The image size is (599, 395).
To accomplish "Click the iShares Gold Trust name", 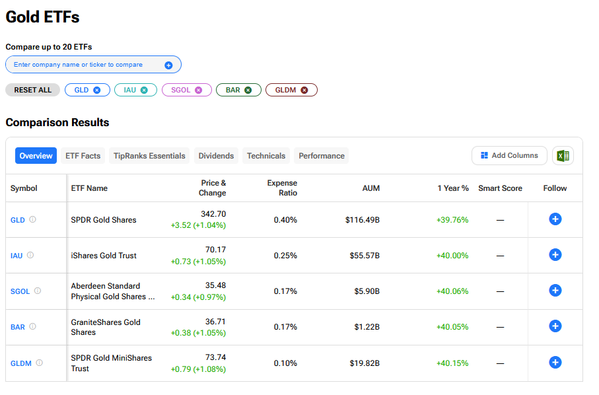I will tap(104, 256).
